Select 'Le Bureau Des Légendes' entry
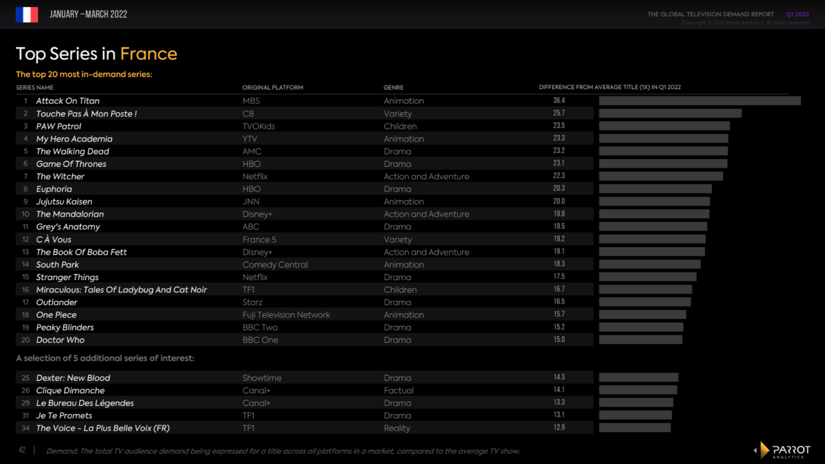825x464 pixels. 85,403
